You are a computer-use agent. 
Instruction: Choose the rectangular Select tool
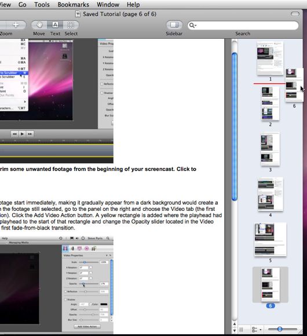pyautogui.click(x=71, y=25)
